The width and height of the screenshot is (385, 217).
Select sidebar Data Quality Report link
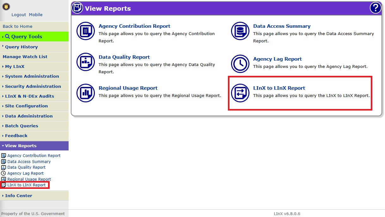[26, 167]
